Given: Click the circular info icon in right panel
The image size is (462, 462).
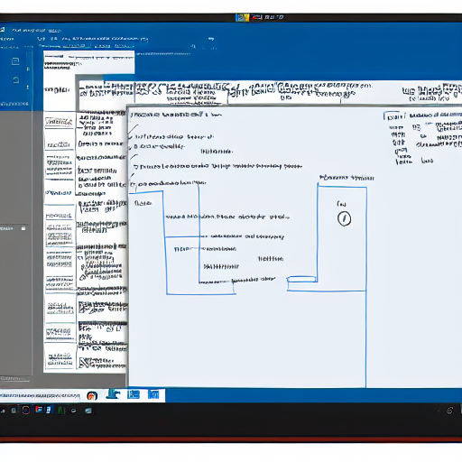Looking at the screenshot, I should point(344,218).
